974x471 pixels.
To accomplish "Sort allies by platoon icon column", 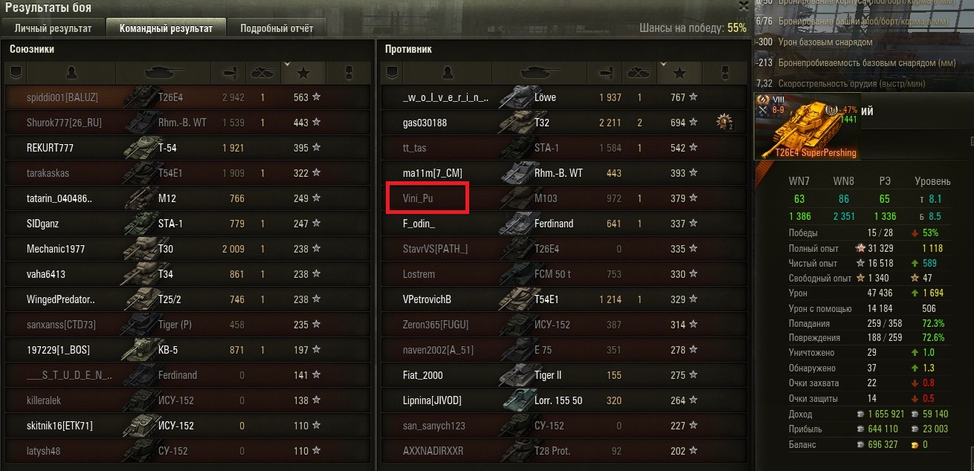I will (x=16, y=73).
